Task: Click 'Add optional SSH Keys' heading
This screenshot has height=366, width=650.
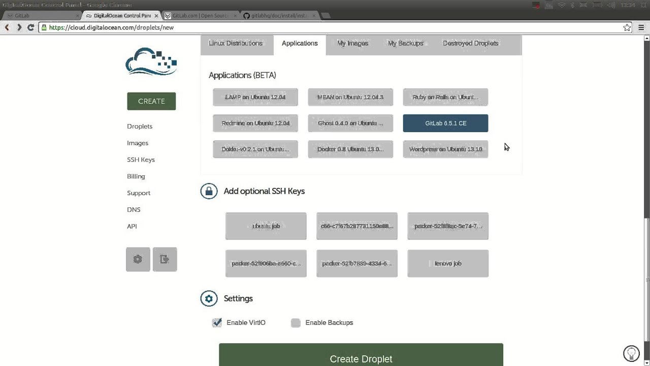Action: (264, 191)
